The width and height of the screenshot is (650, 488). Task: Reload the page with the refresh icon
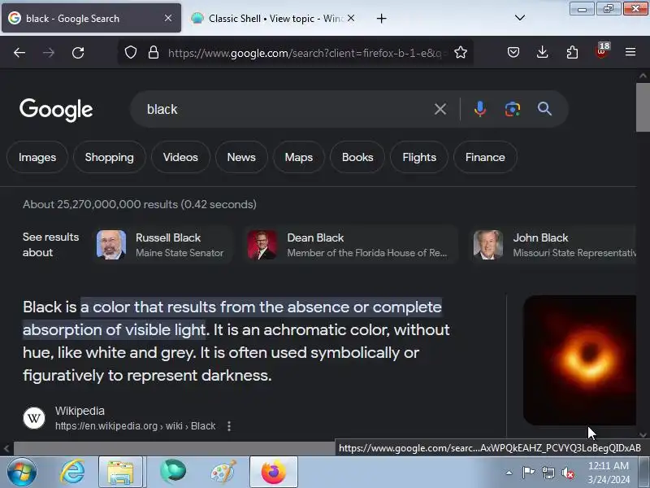tap(78, 53)
